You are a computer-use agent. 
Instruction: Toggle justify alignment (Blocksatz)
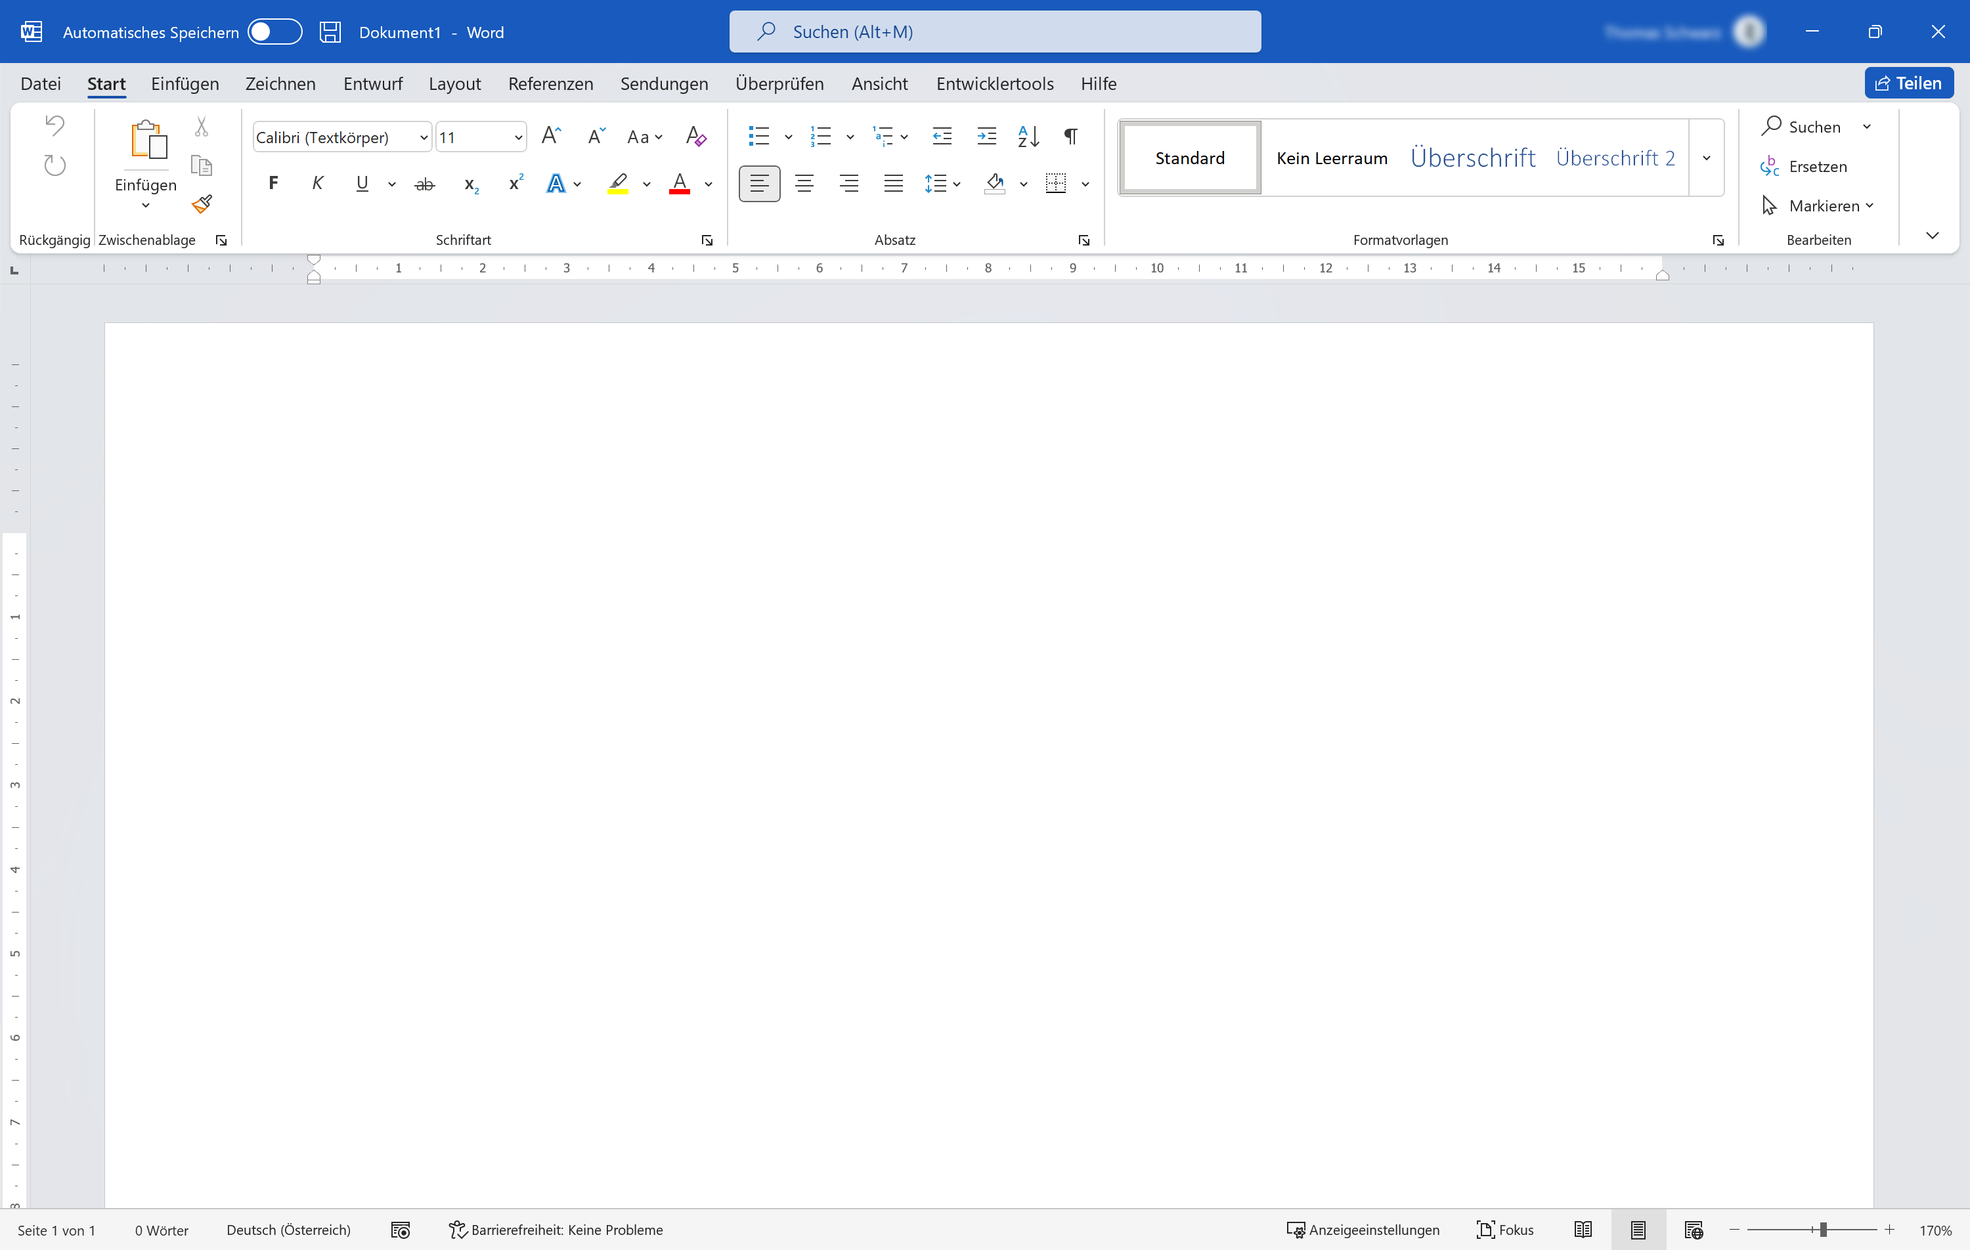[892, 183]
